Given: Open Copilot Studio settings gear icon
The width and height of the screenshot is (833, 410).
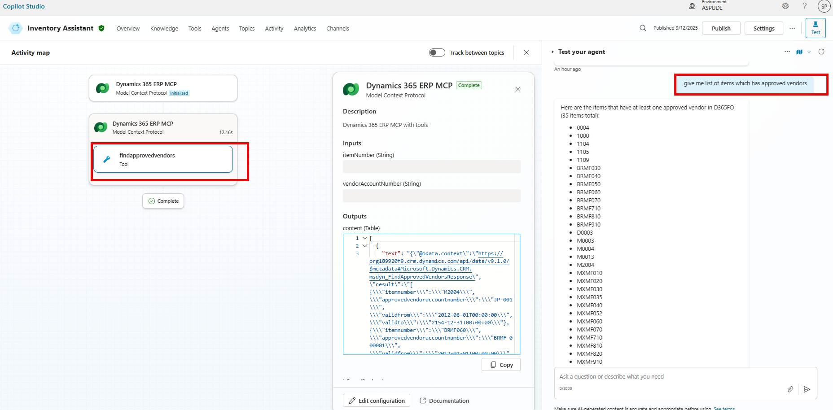Looking at the screenshot, I should 785,6.
